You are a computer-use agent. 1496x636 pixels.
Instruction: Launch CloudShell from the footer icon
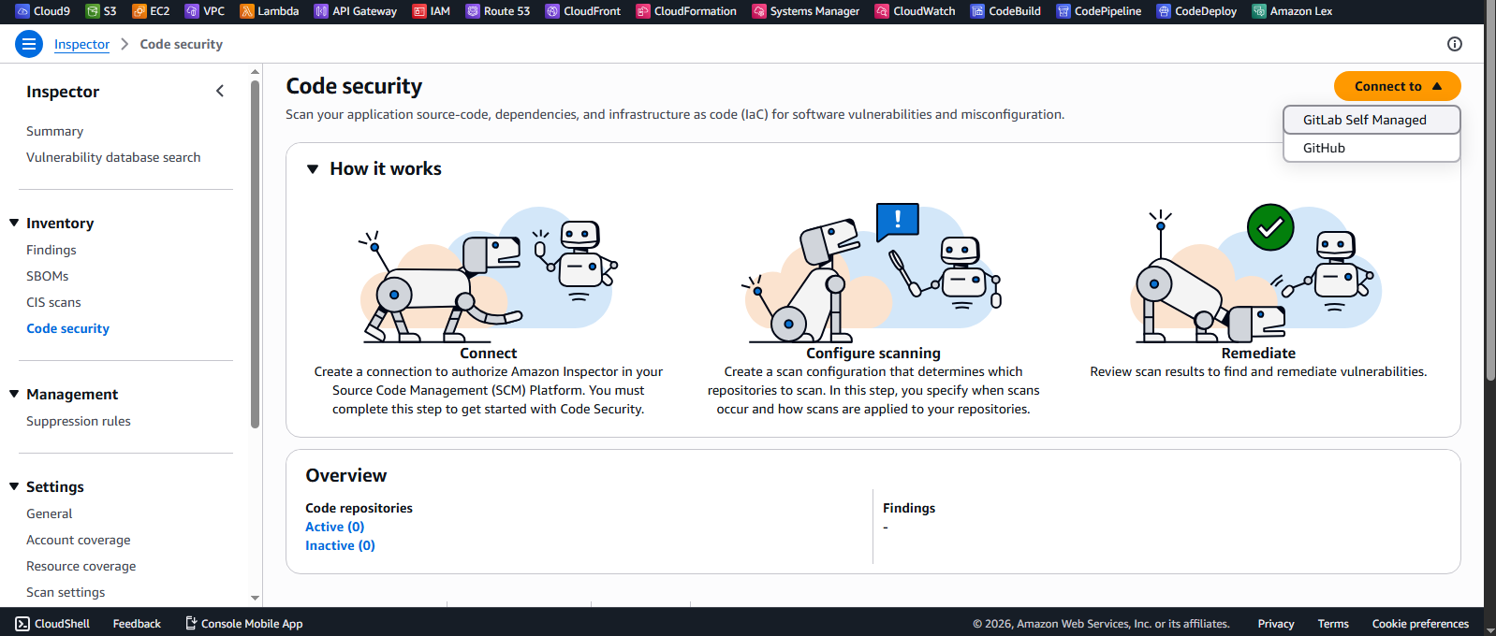(x=22, y=624)
